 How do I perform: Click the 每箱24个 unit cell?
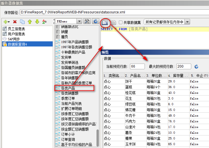click(157, 87)
